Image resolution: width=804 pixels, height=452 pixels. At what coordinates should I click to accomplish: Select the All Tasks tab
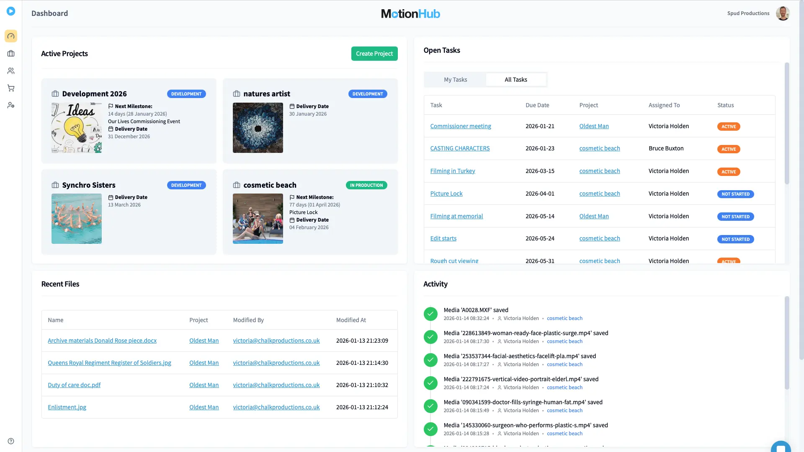coord(516,79)
